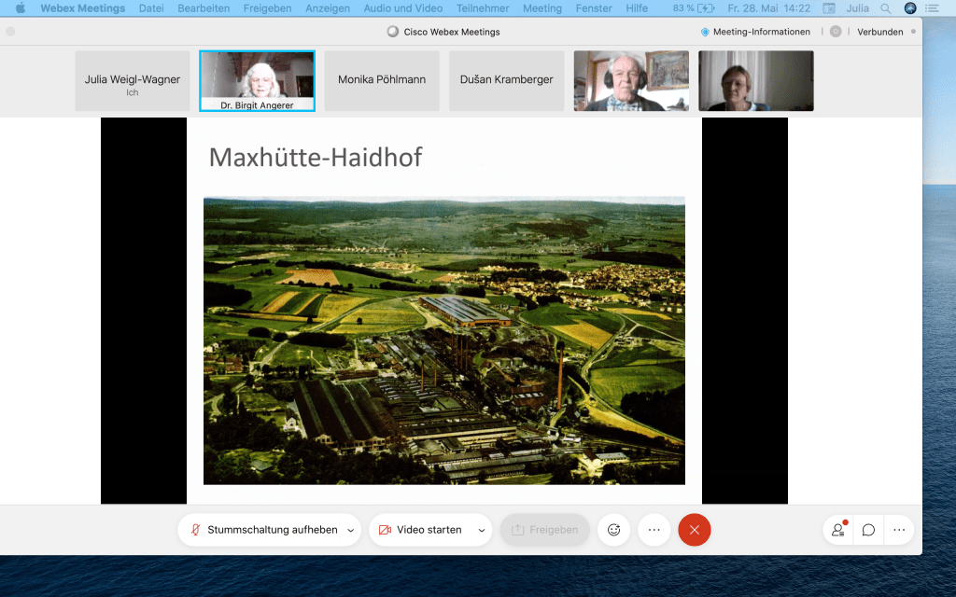Open the reactions smiley menu
The width and height of the screenshot is (956, 597).
pos(613,530)
